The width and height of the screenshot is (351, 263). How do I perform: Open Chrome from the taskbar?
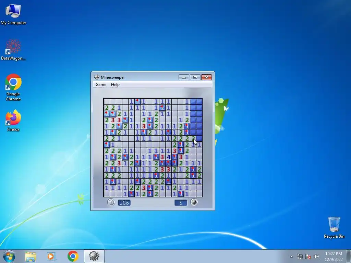[x=73, y=256]
